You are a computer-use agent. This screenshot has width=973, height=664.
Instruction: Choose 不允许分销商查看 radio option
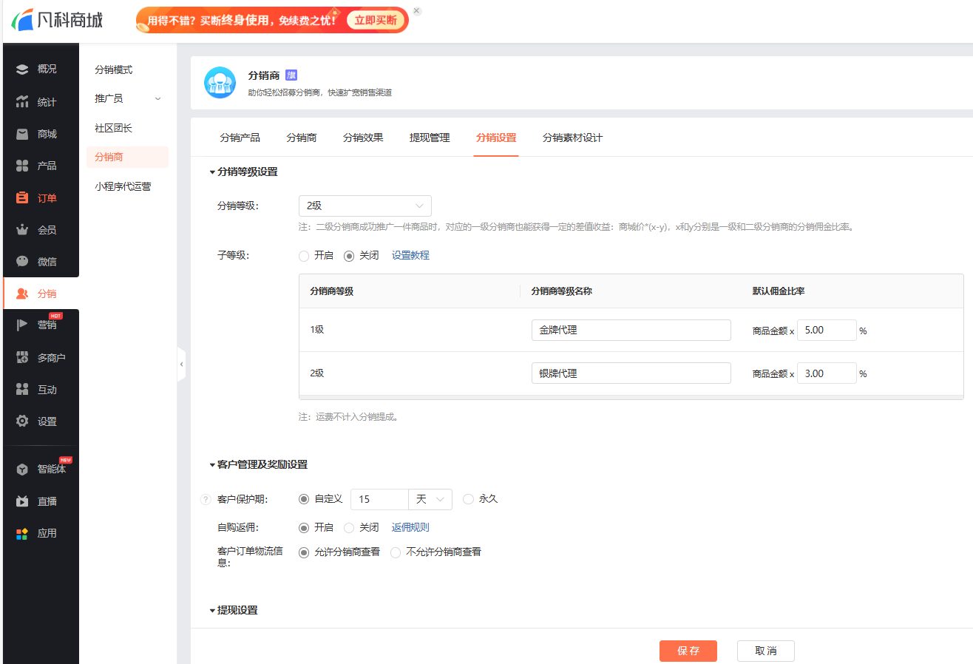(396, 552)
